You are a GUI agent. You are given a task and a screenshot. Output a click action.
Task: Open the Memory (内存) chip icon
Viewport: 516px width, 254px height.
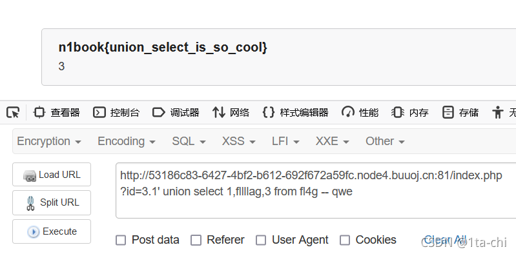(x=398, y=113)
